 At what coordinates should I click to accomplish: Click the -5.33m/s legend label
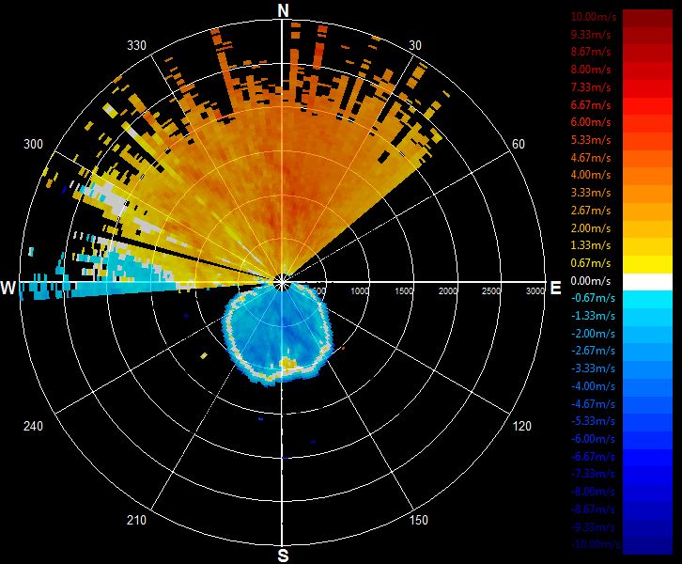click(x=593, y=421)
